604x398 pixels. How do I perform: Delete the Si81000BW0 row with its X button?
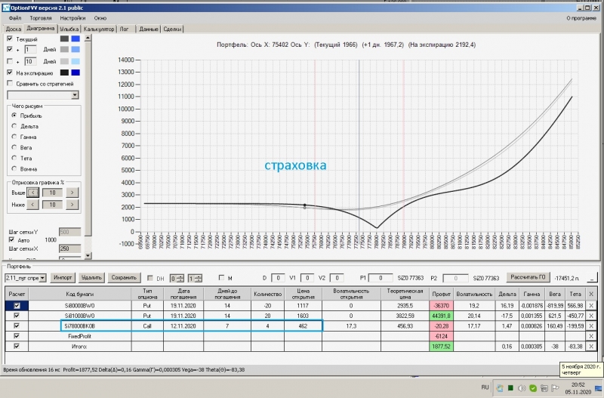pos(591,316)
